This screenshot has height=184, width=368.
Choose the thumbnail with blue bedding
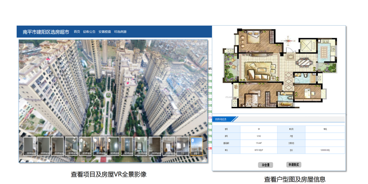pos(99,146)
